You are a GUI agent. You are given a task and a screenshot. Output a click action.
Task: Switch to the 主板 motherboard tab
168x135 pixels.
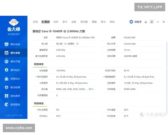coord(74,22)
